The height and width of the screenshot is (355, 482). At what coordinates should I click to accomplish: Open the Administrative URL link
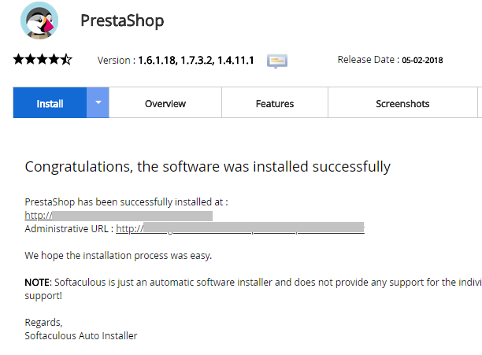pyautogui.click(x=240, y=228)
